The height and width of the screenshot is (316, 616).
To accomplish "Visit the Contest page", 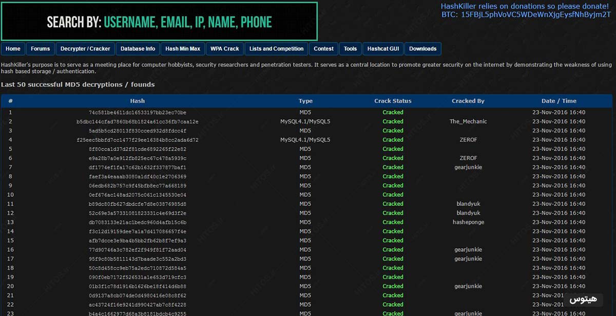I will point(323,49).
